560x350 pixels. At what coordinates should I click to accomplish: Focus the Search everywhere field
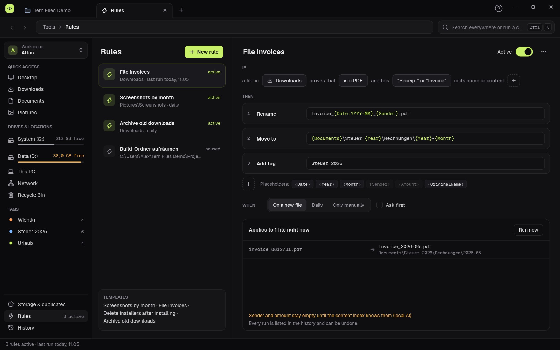click(496, 27)
